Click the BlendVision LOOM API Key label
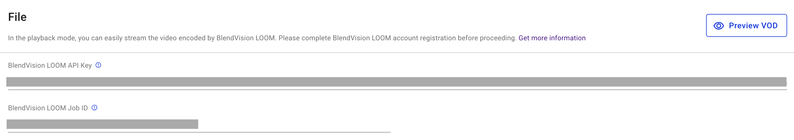The image size is (794, 140). pyautogui.click(x=50, y=65)
